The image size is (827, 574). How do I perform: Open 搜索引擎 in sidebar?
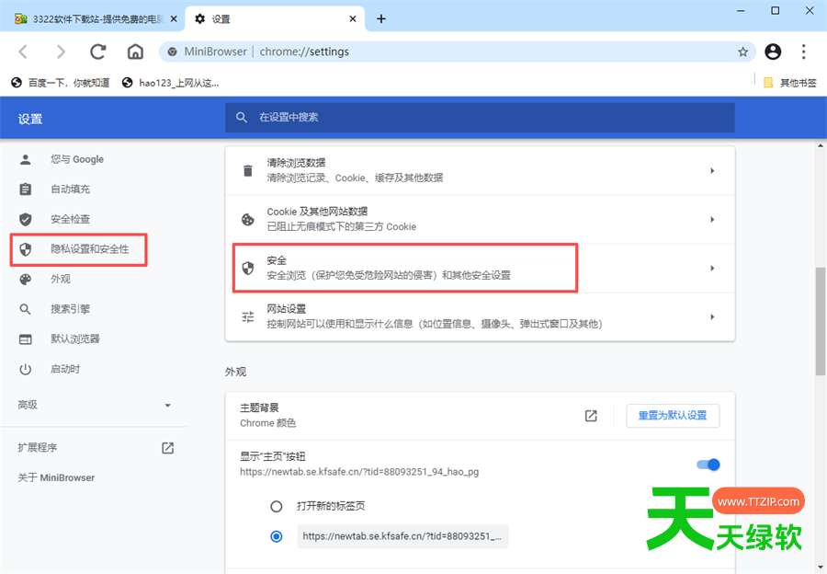[x=70, y=309]
